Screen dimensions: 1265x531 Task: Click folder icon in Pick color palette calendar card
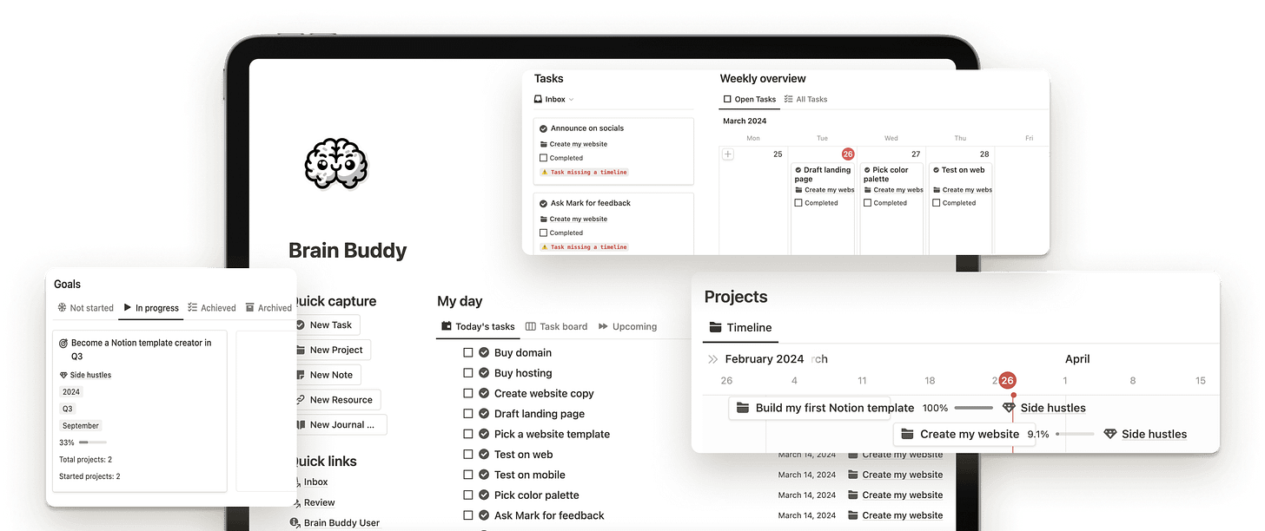tap(868, 190)
